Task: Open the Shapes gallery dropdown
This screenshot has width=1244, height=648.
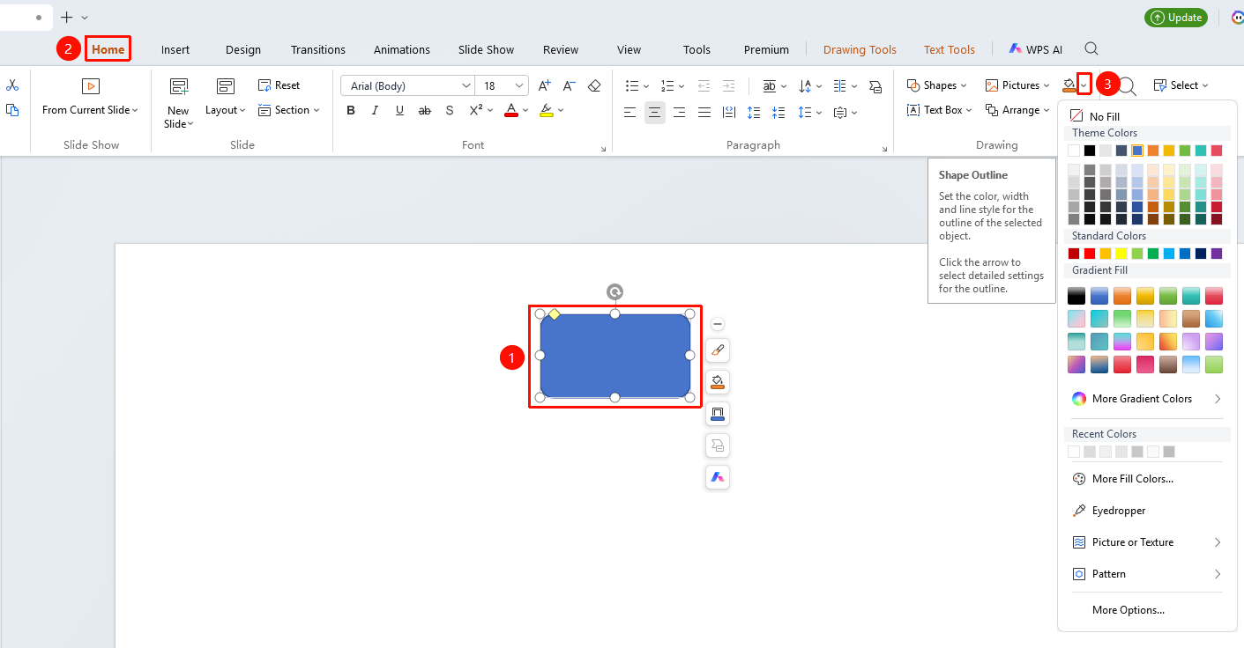Action: click(x=937, y=85)
